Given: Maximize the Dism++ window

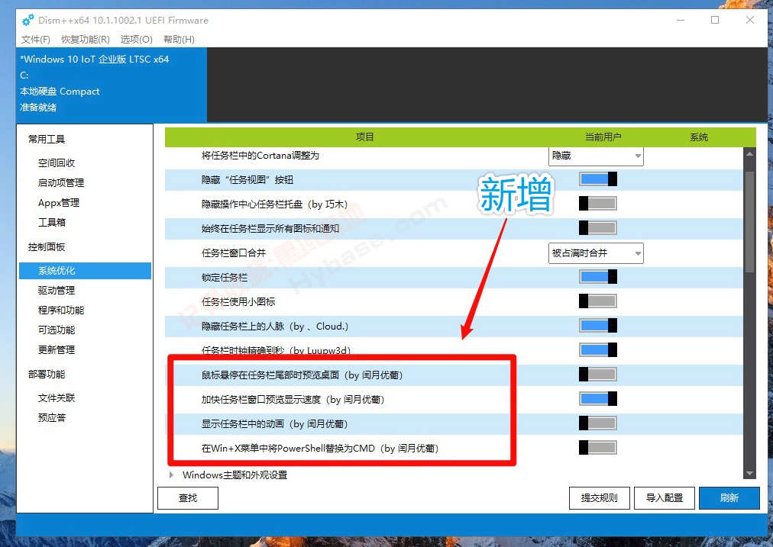Looking at the screenshot, I should 715,20.
